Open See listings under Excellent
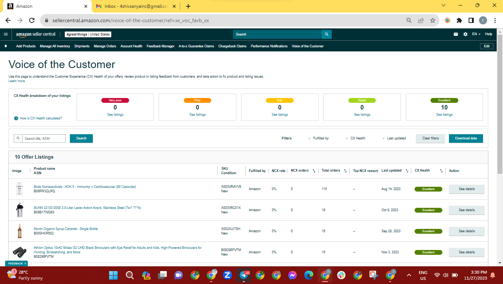The width and height of the screenshot is (503, 284). click(444, 115)
